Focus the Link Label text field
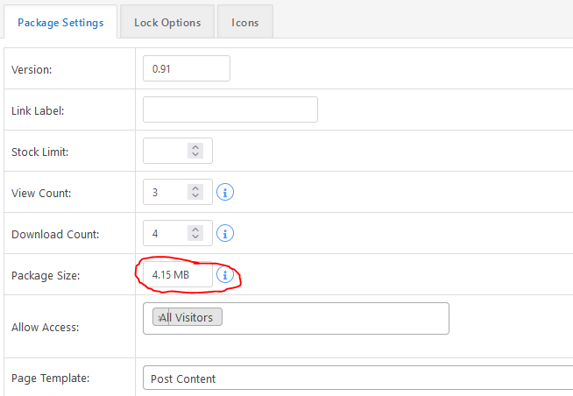This screenshot has width=573, height=396. 230,110
